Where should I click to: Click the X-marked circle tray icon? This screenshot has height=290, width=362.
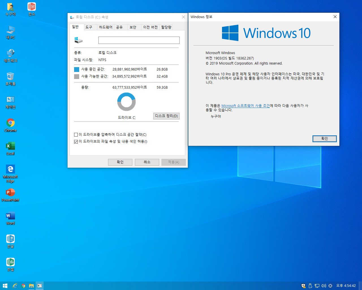point(330,286)
